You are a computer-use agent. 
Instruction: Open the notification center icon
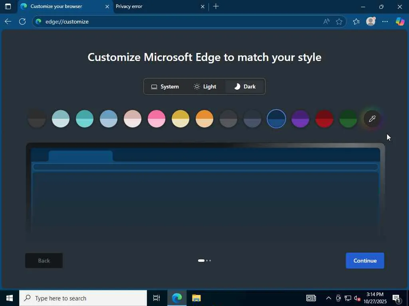396,298
